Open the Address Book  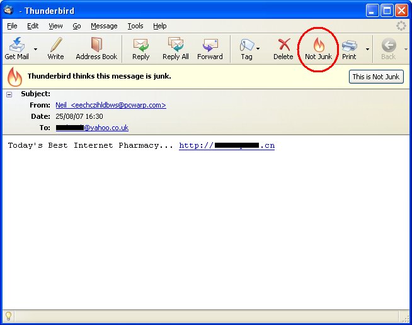(96, 49)
